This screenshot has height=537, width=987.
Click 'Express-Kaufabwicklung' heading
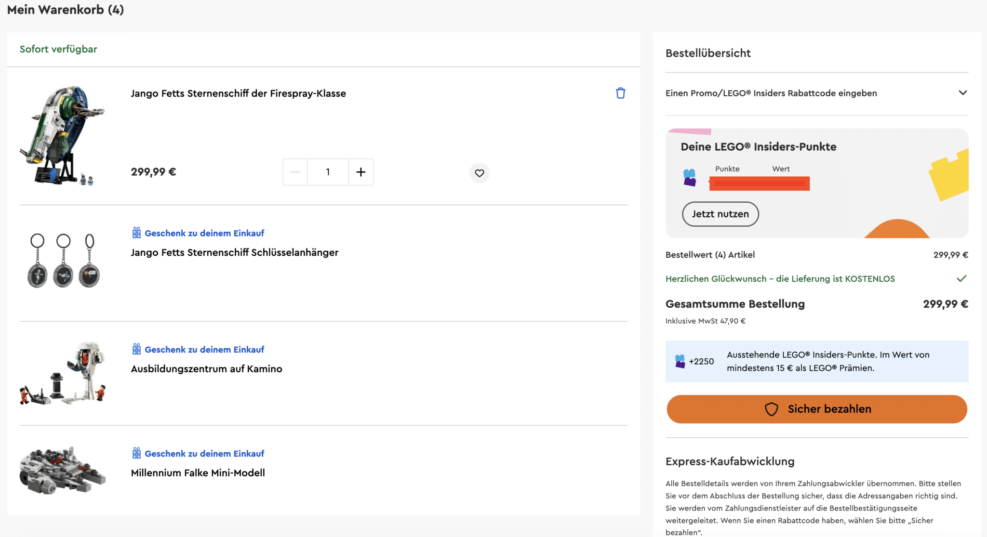[730, 461]
